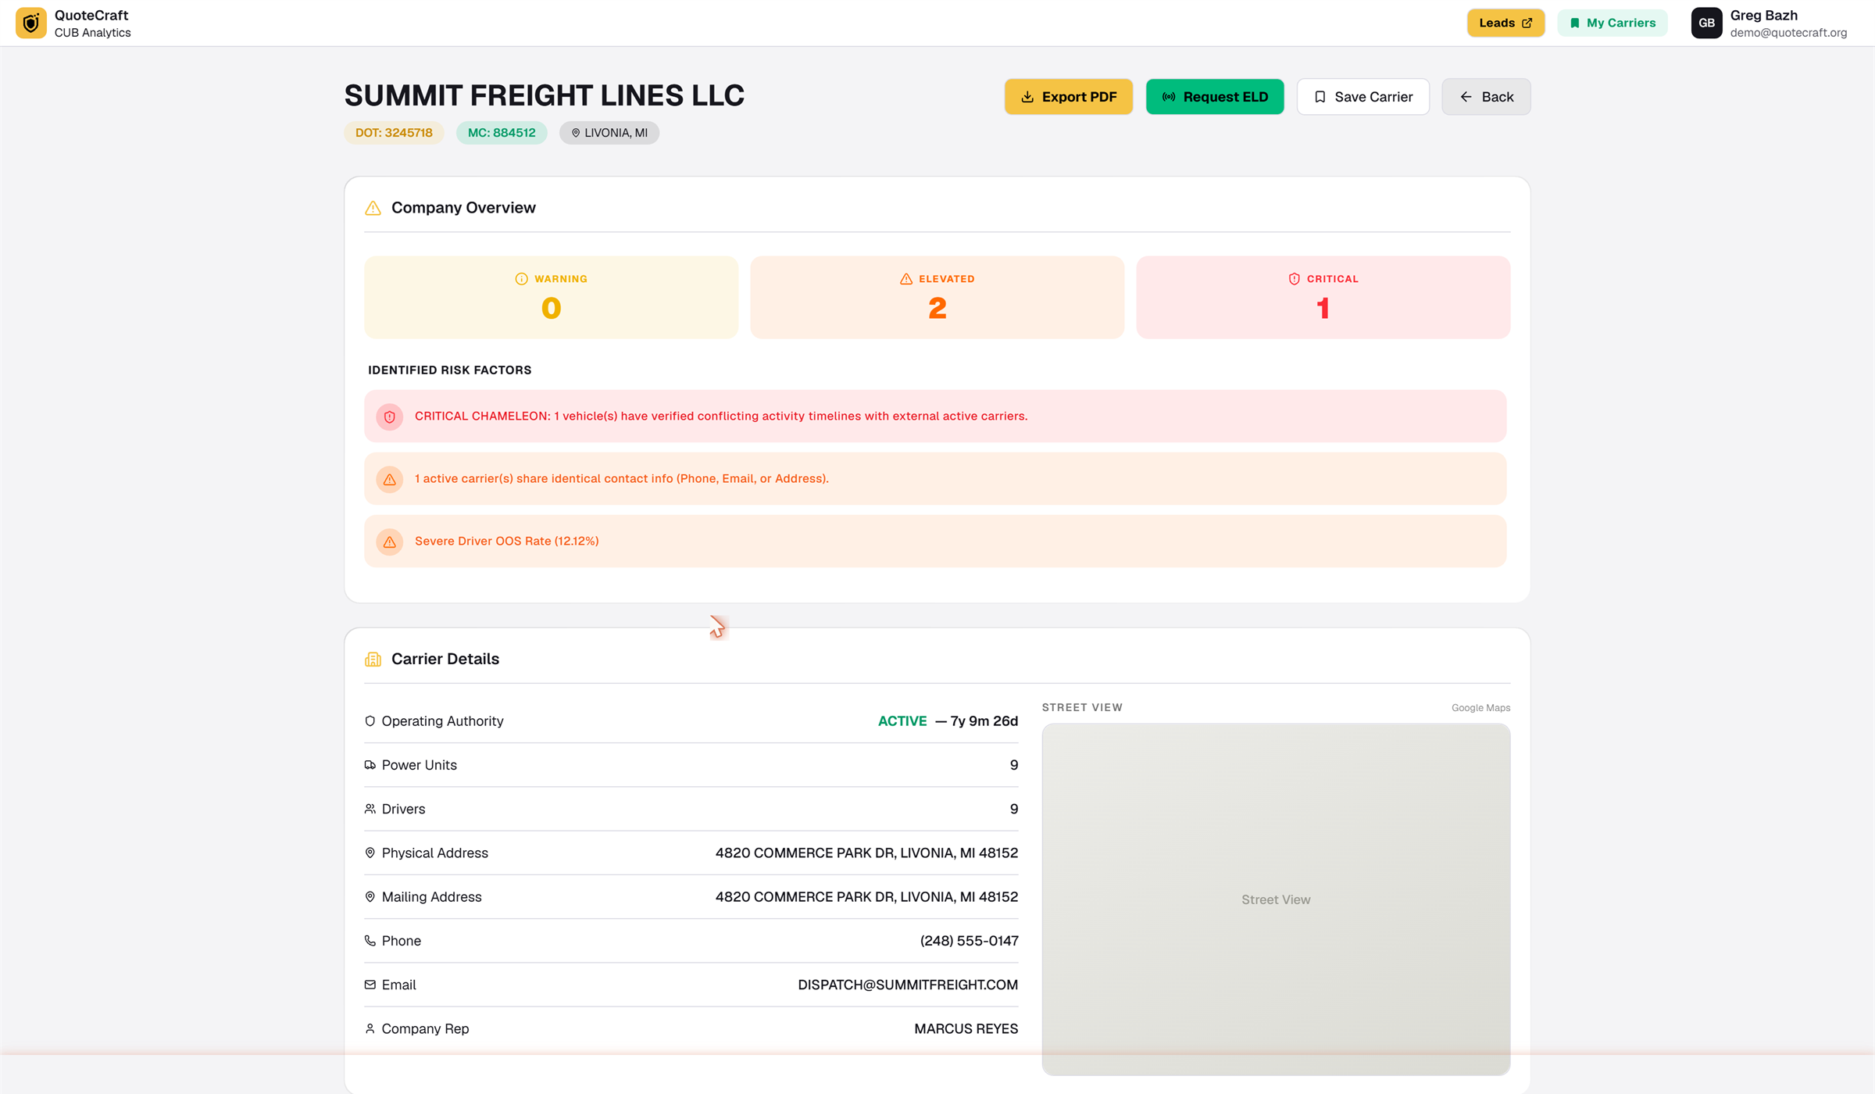Select the ELEVATED count card
This screenshot has width=1875, height=1094.
[937, 297]
